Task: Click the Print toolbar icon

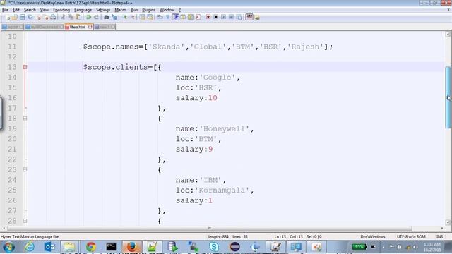Action: 53,17
